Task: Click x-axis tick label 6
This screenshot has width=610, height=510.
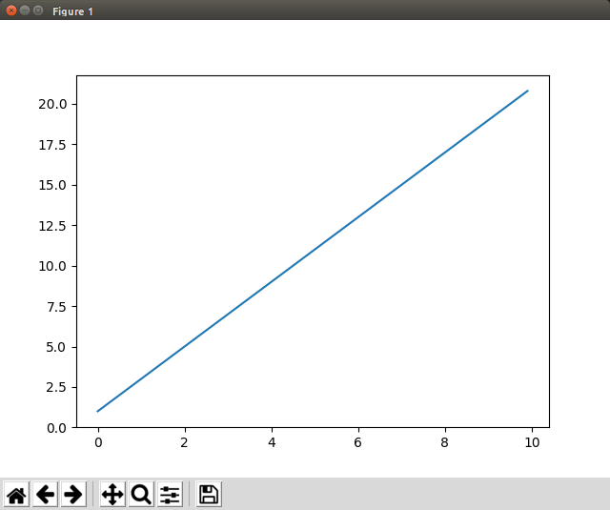Action: click(358, 442)
